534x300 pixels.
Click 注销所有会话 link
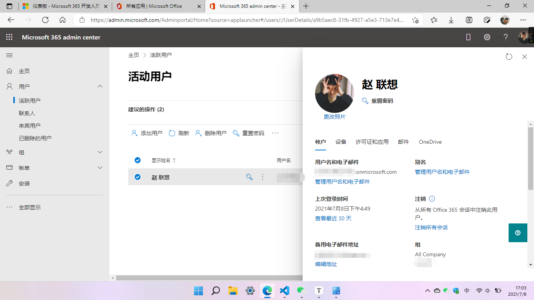coord(431,227)
